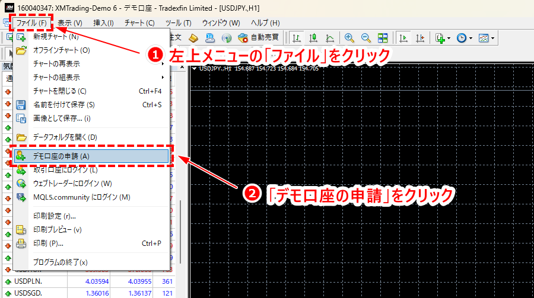Select ウェブトレーダーにログイン (W) entry
This screenshot has width=534, height=298.
pos(91,184)
